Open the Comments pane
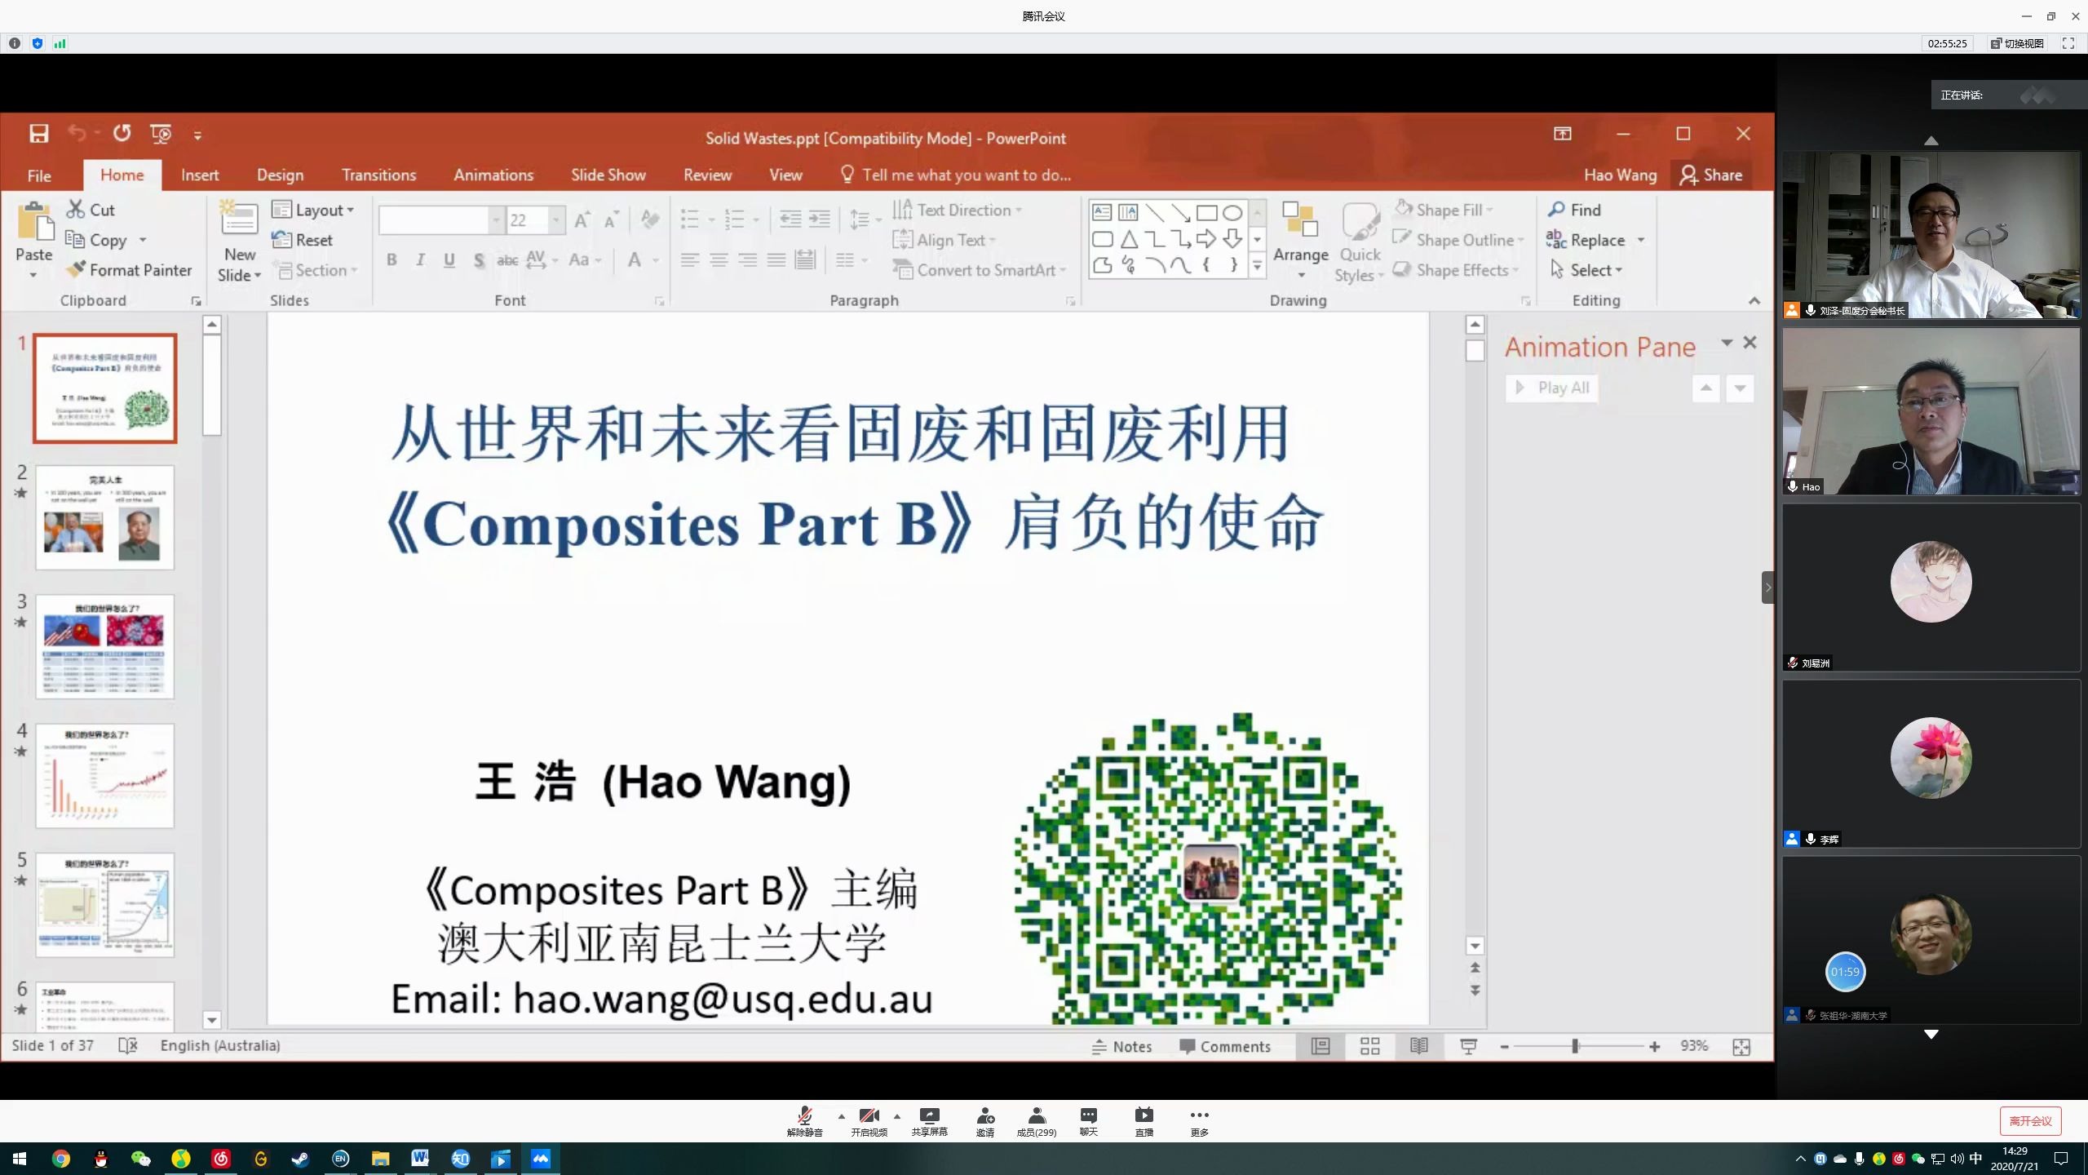This screenshot has width=2088, height=1175. pos(1225,1046)
